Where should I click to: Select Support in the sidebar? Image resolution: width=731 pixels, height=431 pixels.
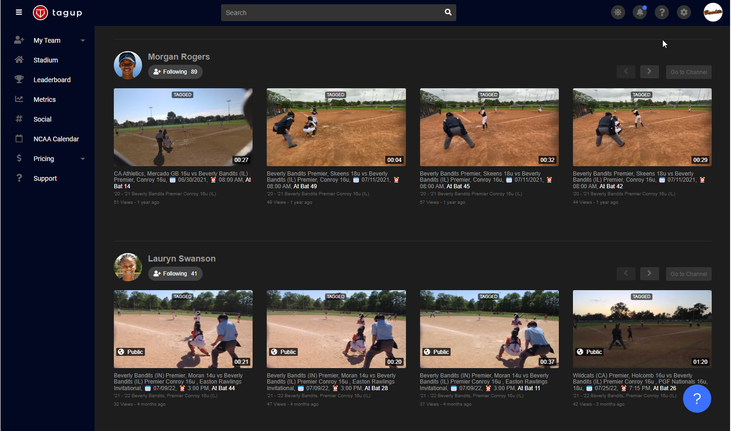click(45, 178)
